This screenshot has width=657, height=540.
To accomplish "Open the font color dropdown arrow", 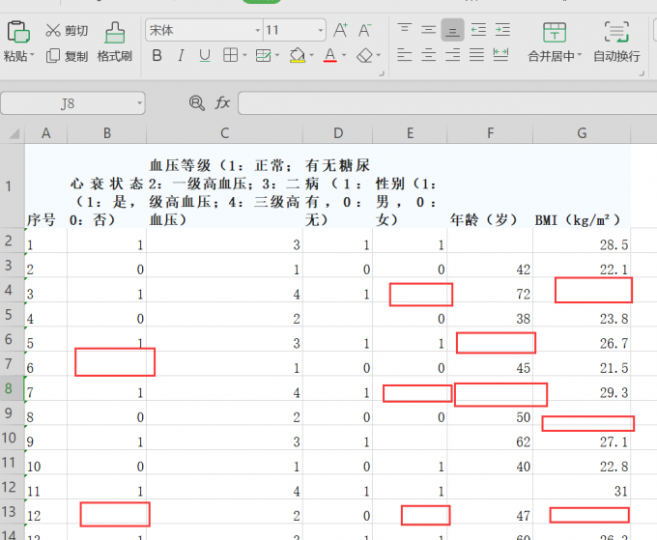I will pyautogui.click(x=344, y=55).
